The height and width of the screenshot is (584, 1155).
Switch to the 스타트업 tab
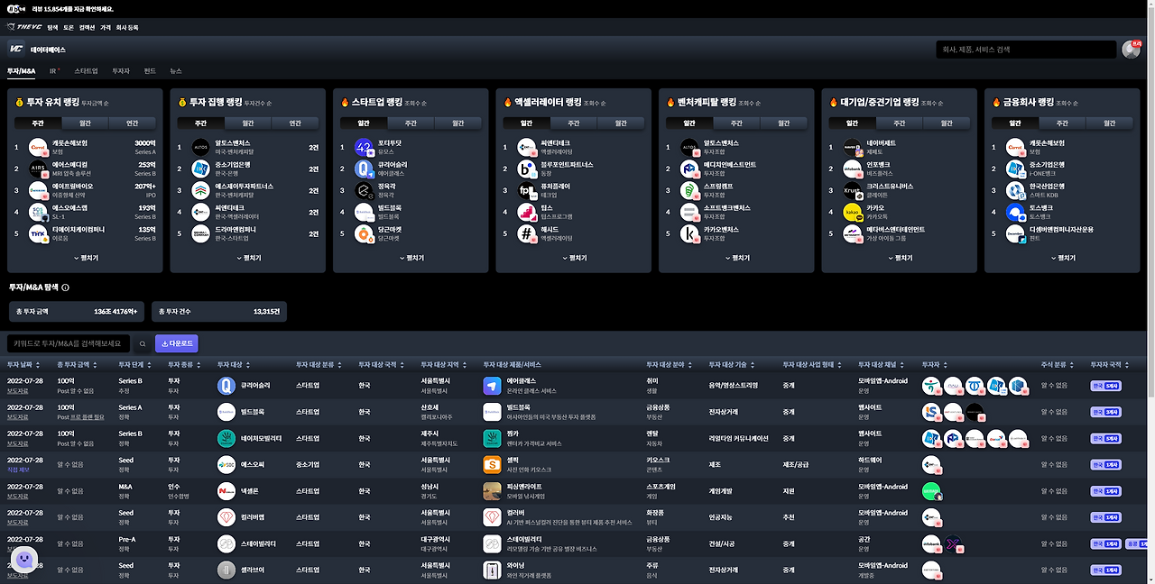(x=87, y=70)
